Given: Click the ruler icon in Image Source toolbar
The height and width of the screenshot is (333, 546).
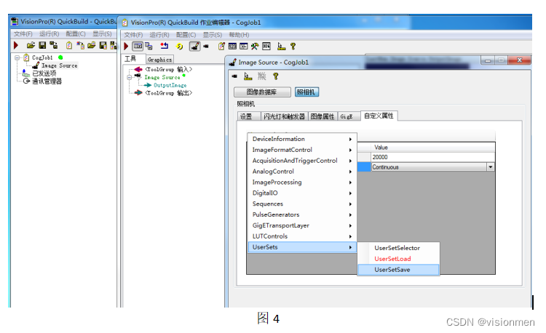Looking at the screenshot, I should pyautogui.click(x=248, y=76).
